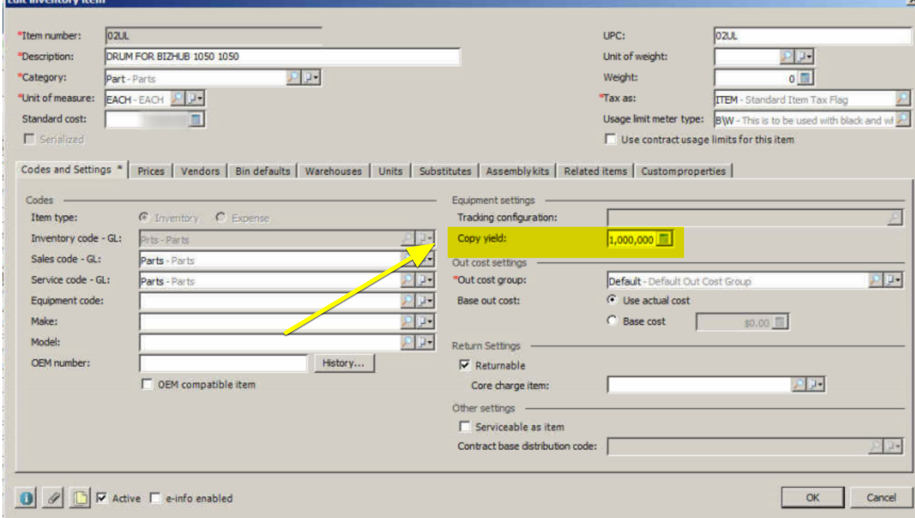The image size is (915, 518).
Task: Open the Equipment code lookup magnifier
Action: [407, 301]
